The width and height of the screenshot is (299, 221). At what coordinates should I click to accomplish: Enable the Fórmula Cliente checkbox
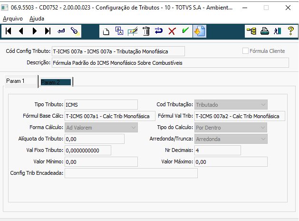245,51
